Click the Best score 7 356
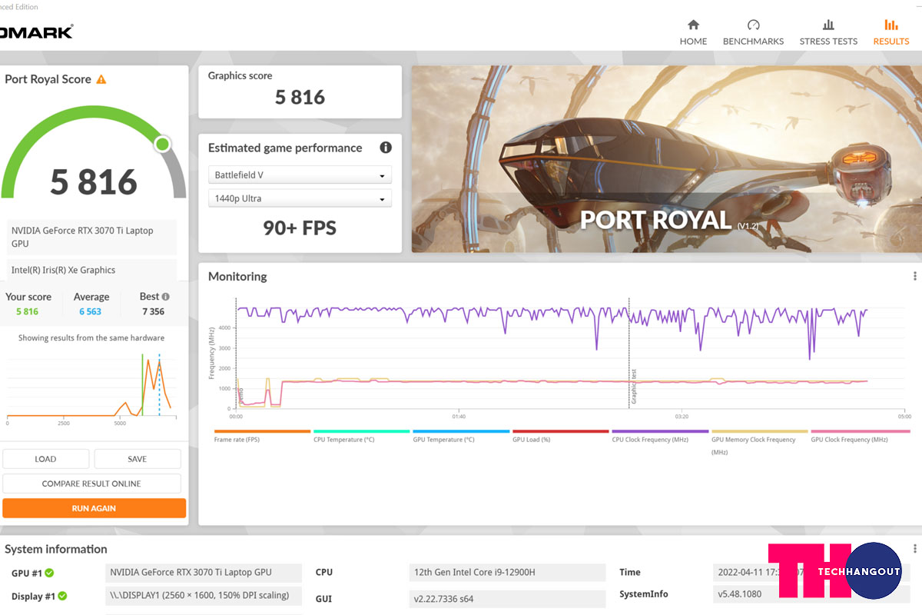Image resolution: width=922 pixels, height=615 pixels. 154,311
